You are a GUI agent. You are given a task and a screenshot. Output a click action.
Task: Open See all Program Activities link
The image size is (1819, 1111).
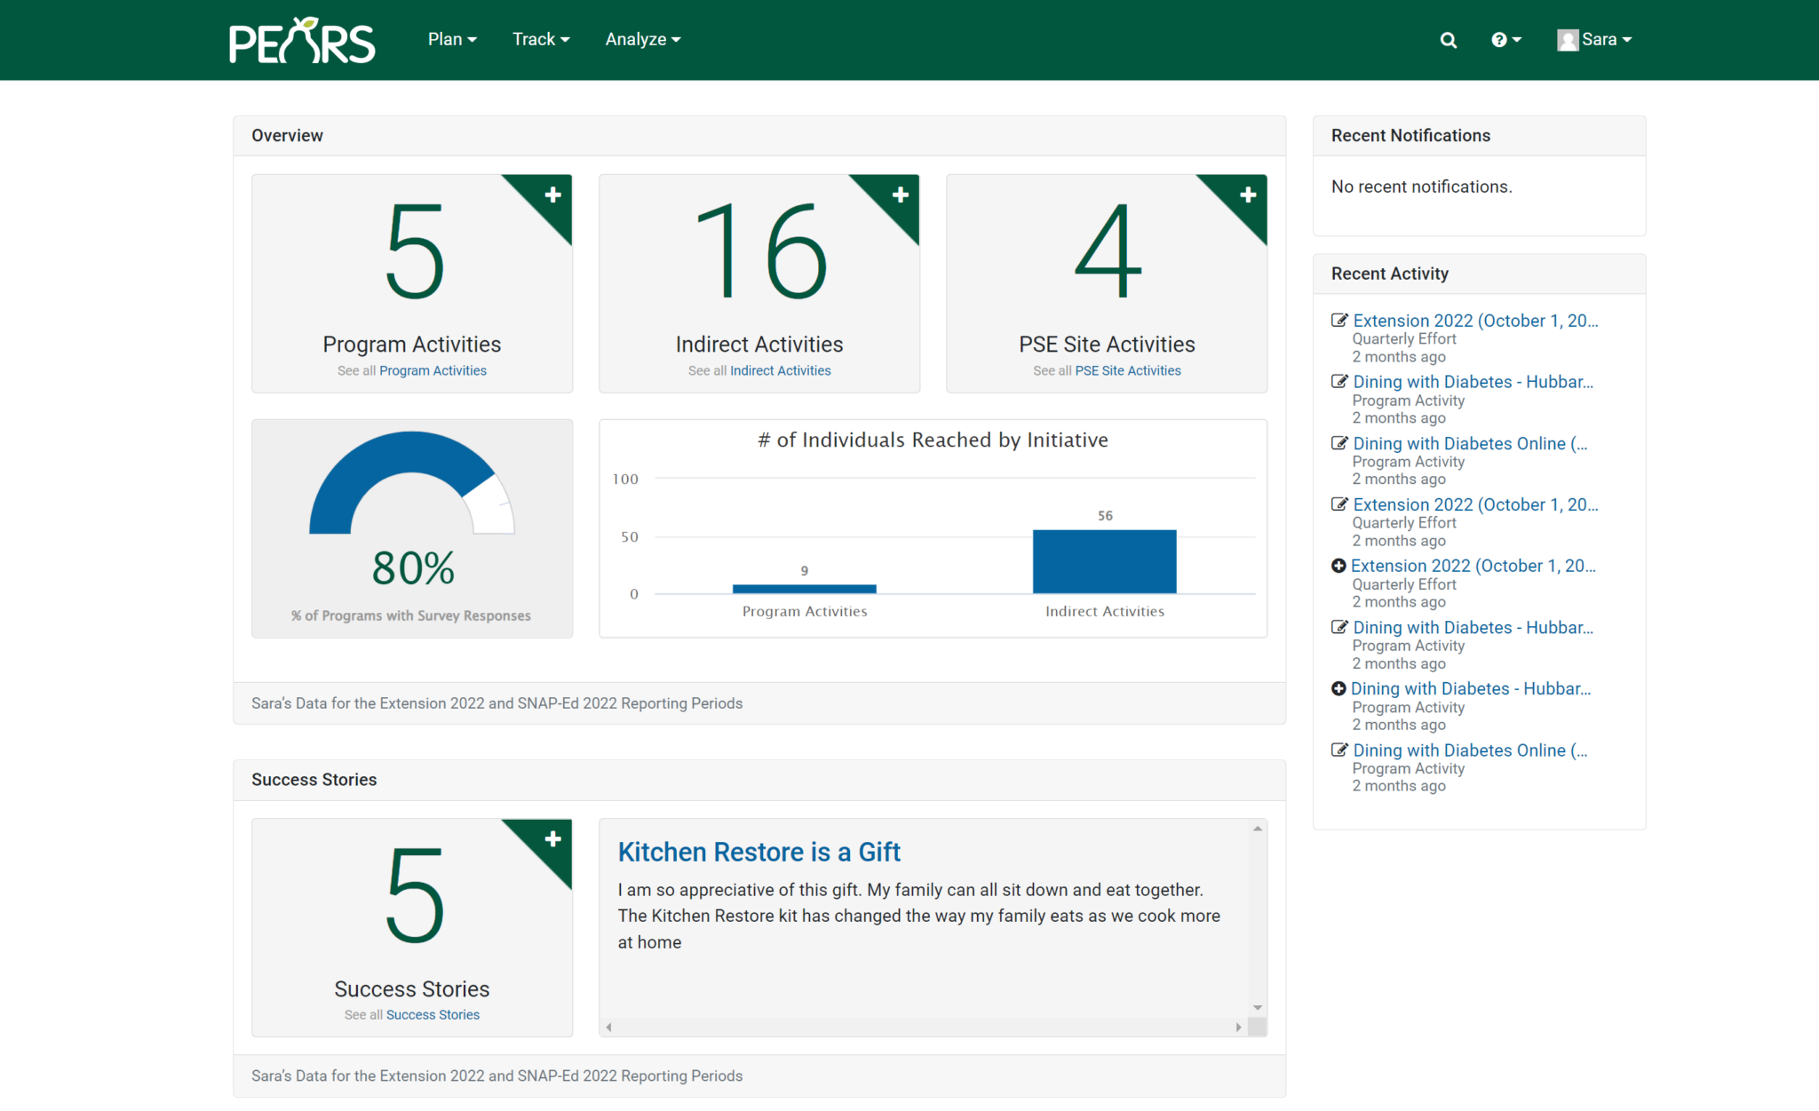[433, 370]
